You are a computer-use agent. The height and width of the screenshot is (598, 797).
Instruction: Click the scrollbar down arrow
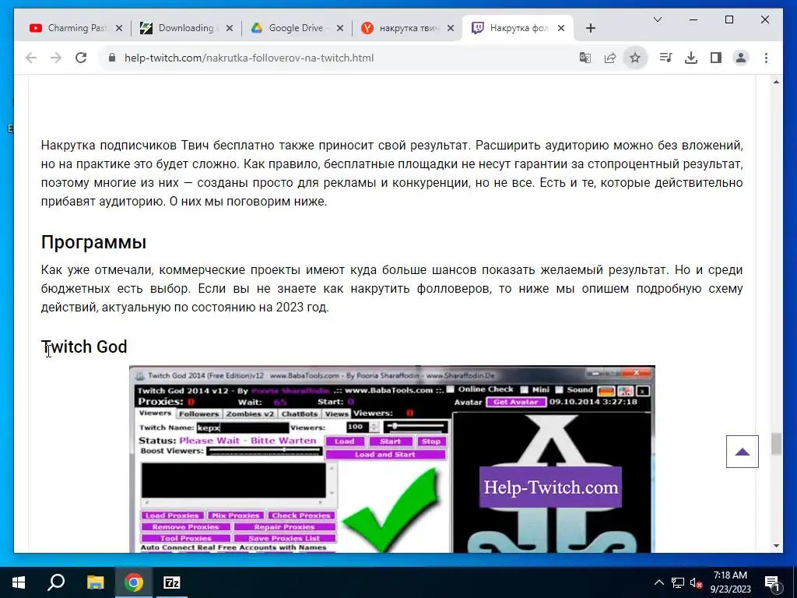click(x=776, y=546)
